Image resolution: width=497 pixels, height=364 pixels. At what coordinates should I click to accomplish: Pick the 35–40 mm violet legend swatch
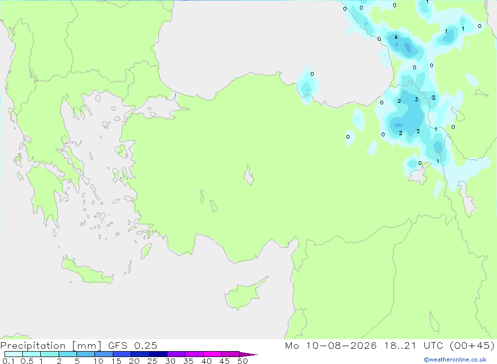click(x=194, y=354)
